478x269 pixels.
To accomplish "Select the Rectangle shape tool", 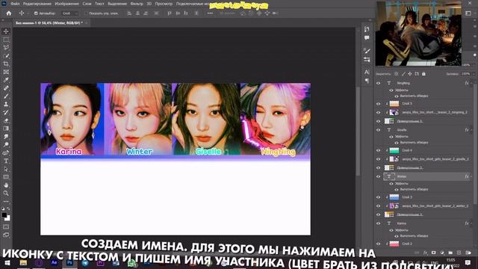I will coord(6,177).
